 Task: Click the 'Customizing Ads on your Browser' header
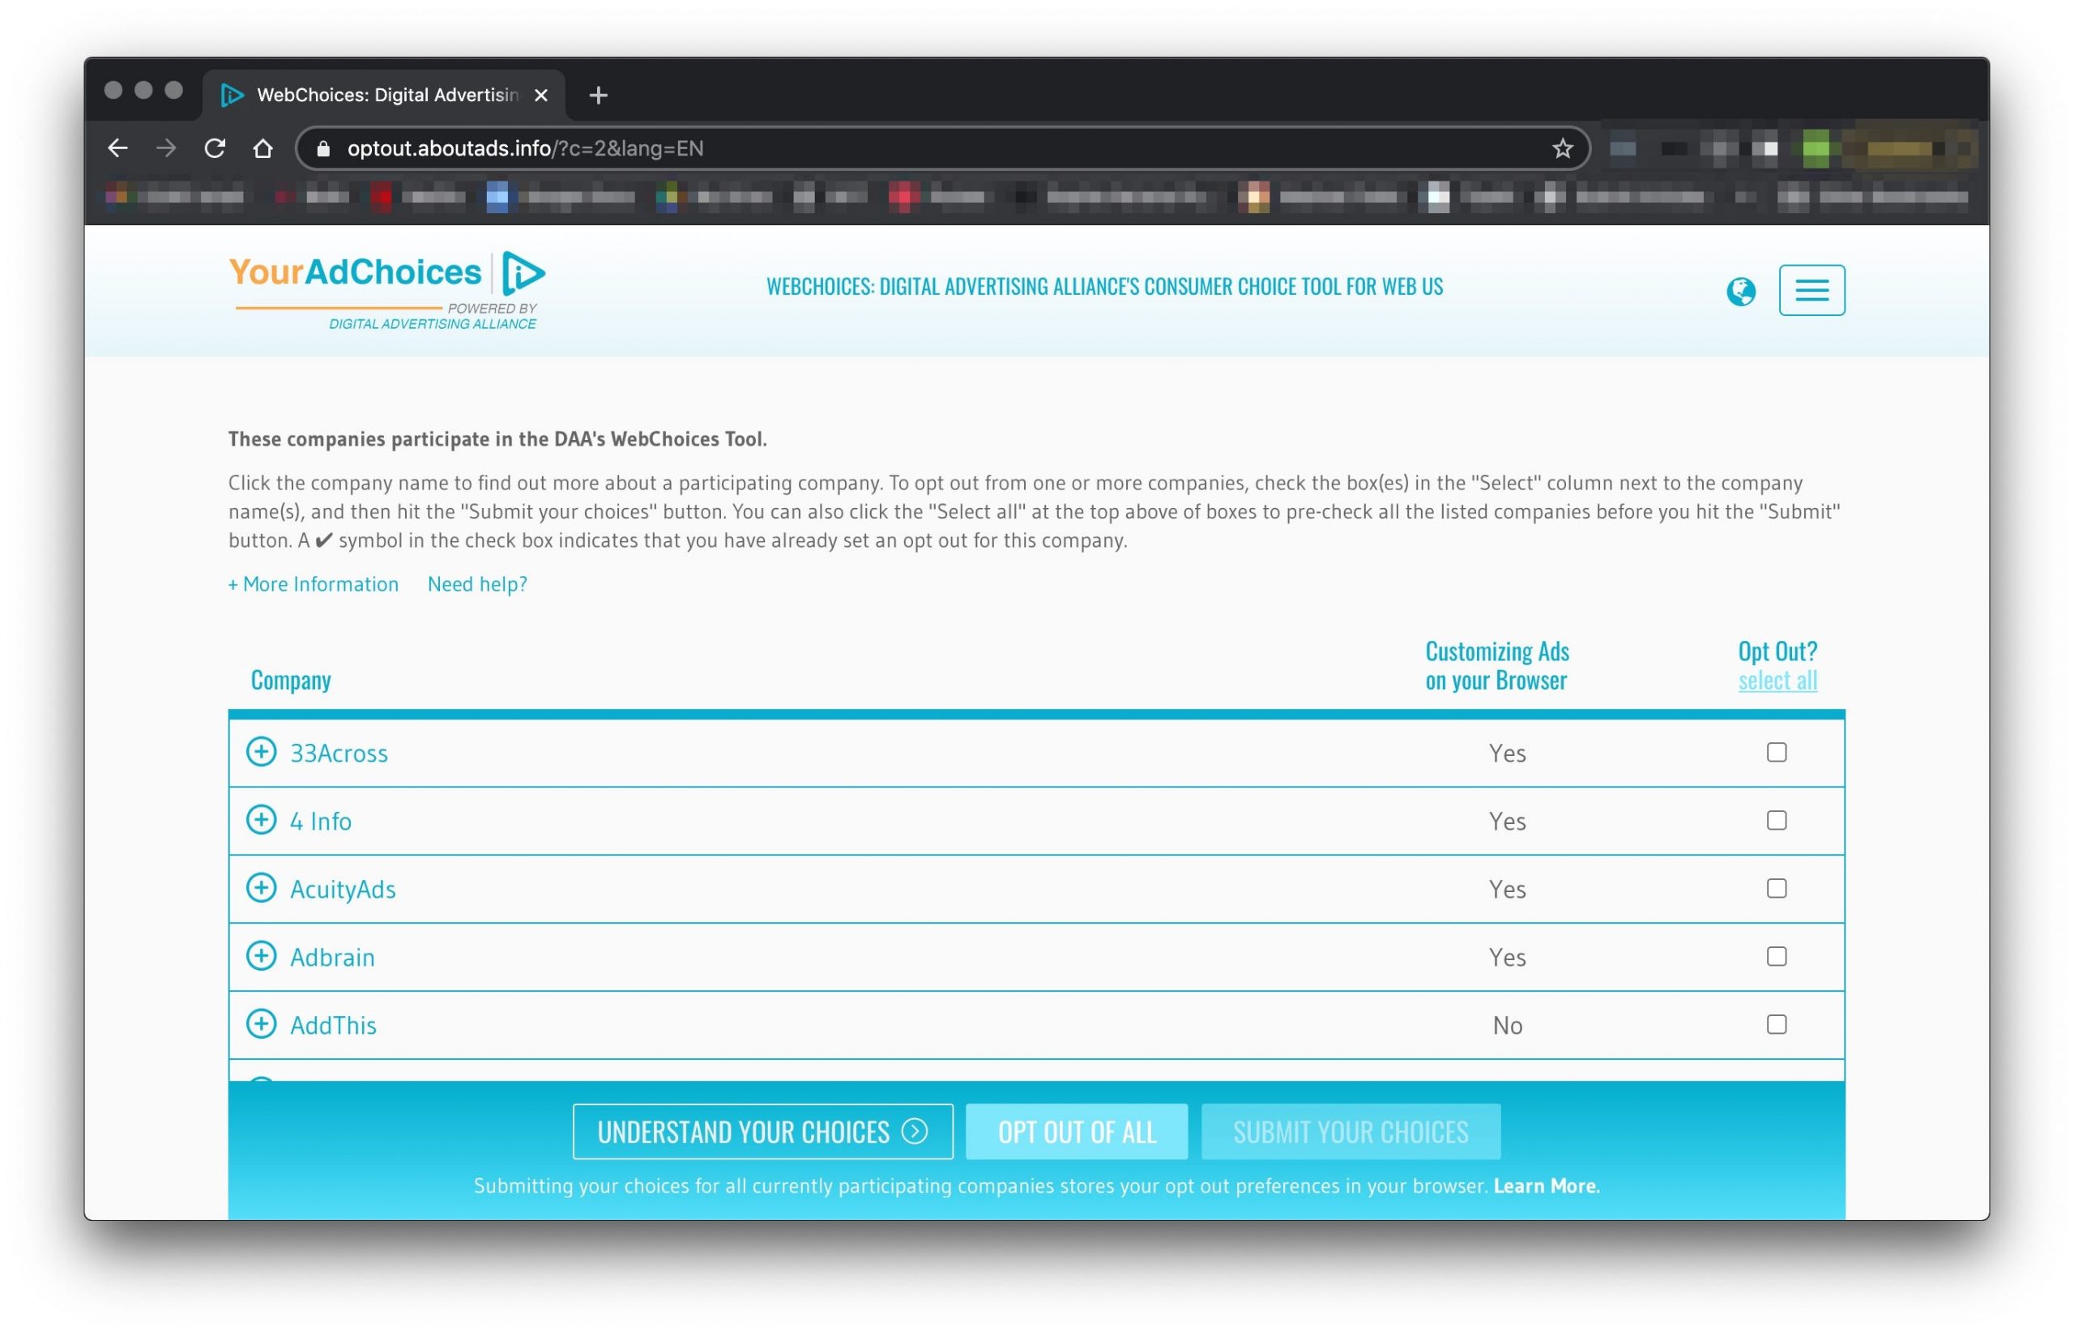click(1496, 665)
